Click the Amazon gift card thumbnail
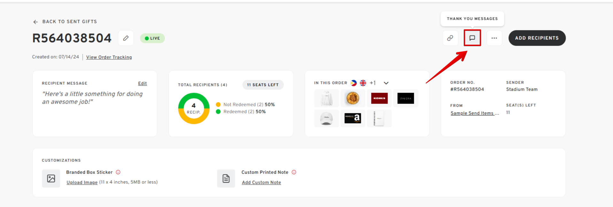 click(353, 118)
